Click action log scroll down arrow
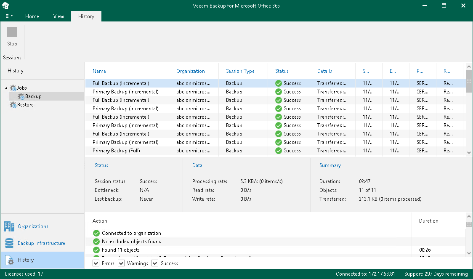 pos(469,253)
